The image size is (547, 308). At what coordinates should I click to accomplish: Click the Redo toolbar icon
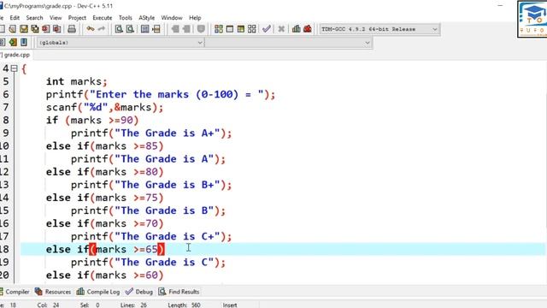click(x=102, y=29)
